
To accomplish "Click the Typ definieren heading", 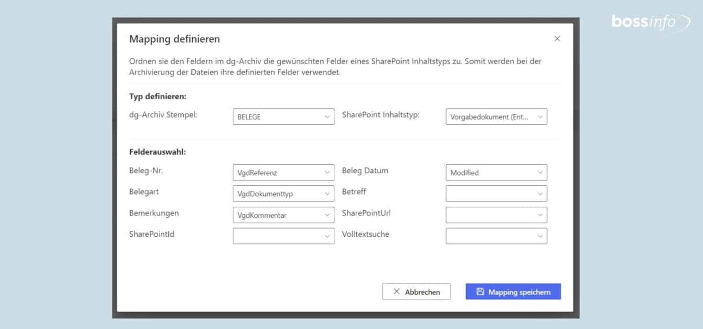I will click(x=158, y=96).
